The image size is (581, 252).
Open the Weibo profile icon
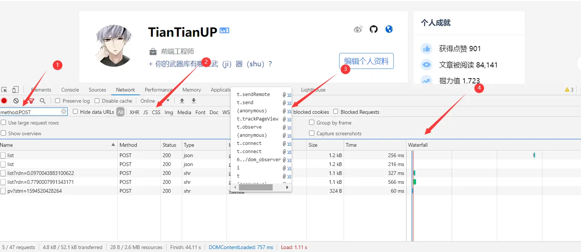pos(358,29)
